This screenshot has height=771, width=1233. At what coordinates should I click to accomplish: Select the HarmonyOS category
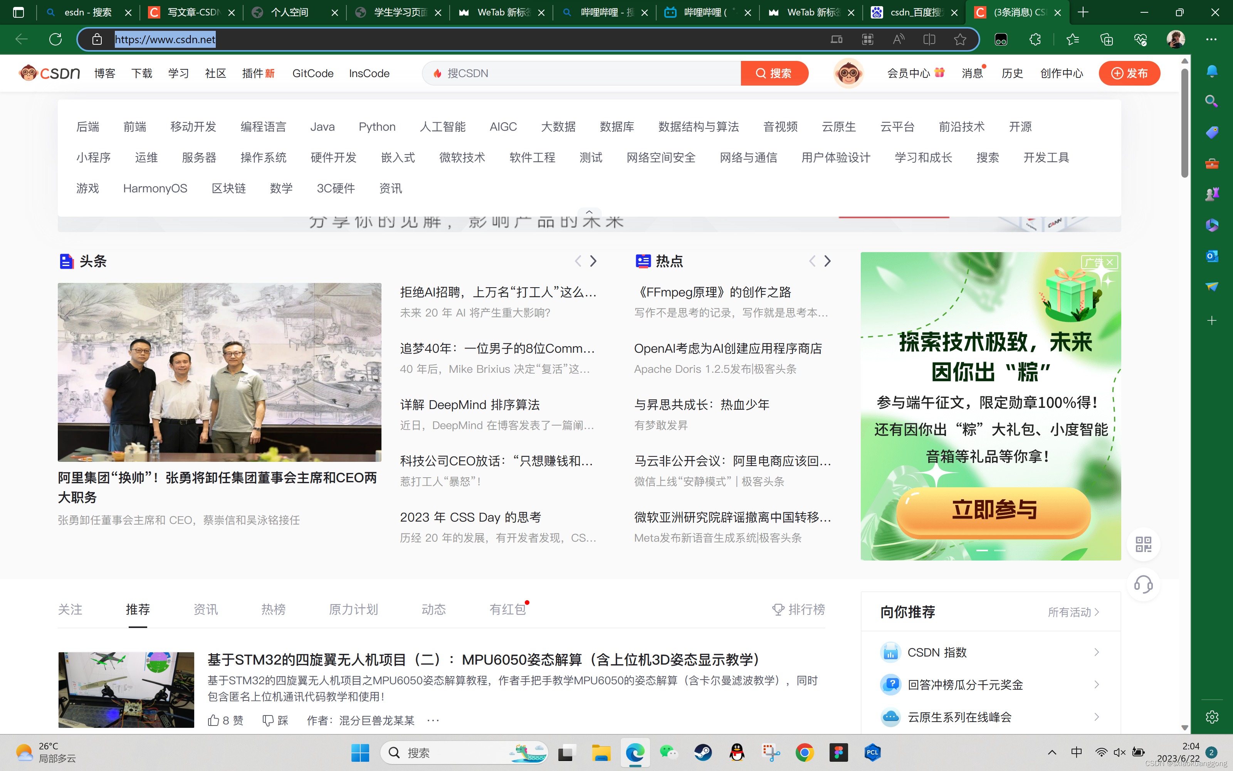[155, 188]
